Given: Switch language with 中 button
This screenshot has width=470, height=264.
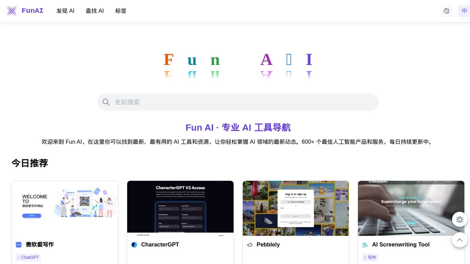Looking at the screenshot, I should [x=464, y=11].
